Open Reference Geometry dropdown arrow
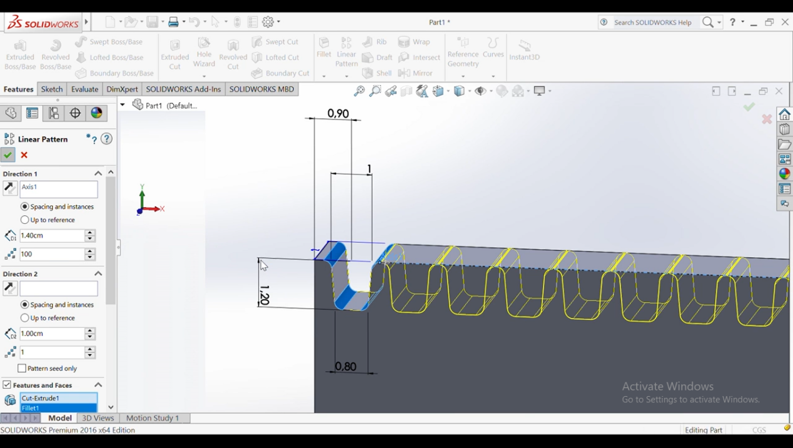This screenshot has width=793, height=448. (463, 76)
